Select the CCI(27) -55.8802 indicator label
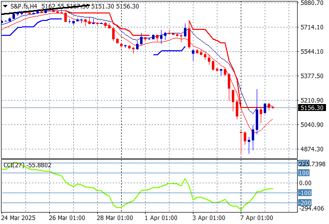This screenshot has width=329, height=224. click(x=27, y=165)
